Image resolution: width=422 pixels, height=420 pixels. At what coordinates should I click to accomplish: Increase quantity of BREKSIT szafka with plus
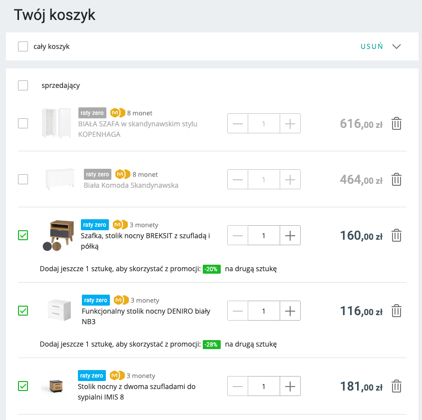290,235
